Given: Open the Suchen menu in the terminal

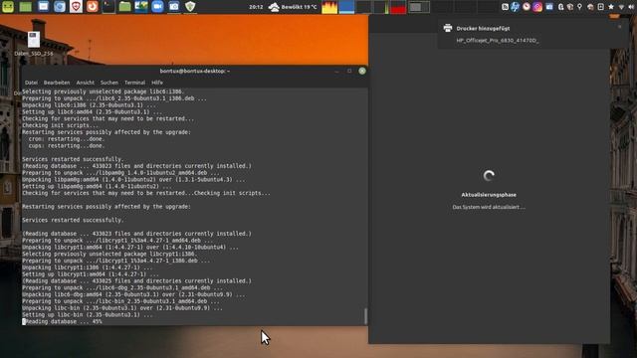Looking at the screenshot, I should (x=109, y=83).
